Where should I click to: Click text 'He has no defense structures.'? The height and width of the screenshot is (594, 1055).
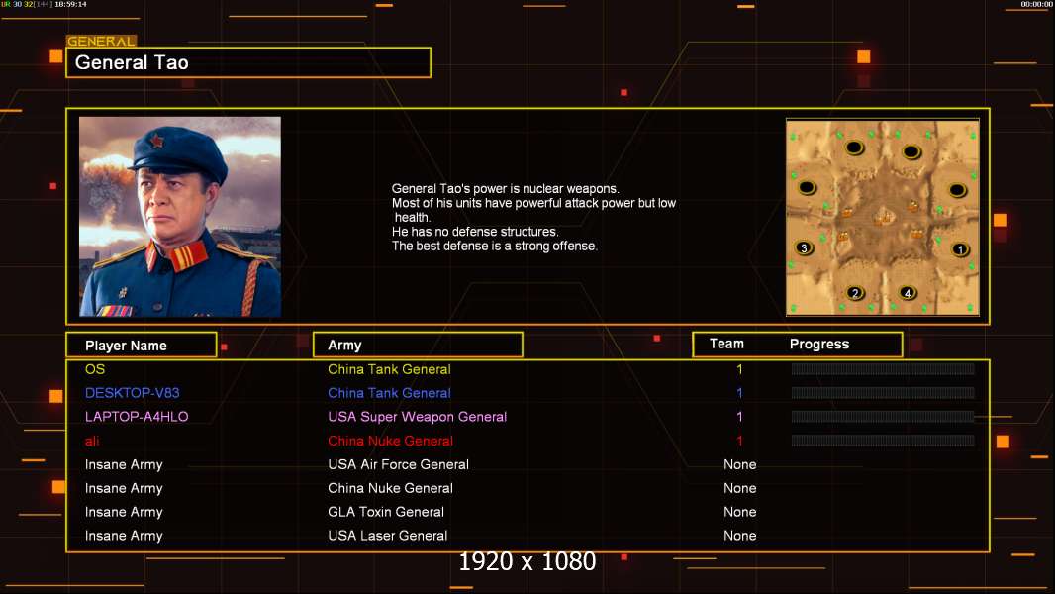475,232
